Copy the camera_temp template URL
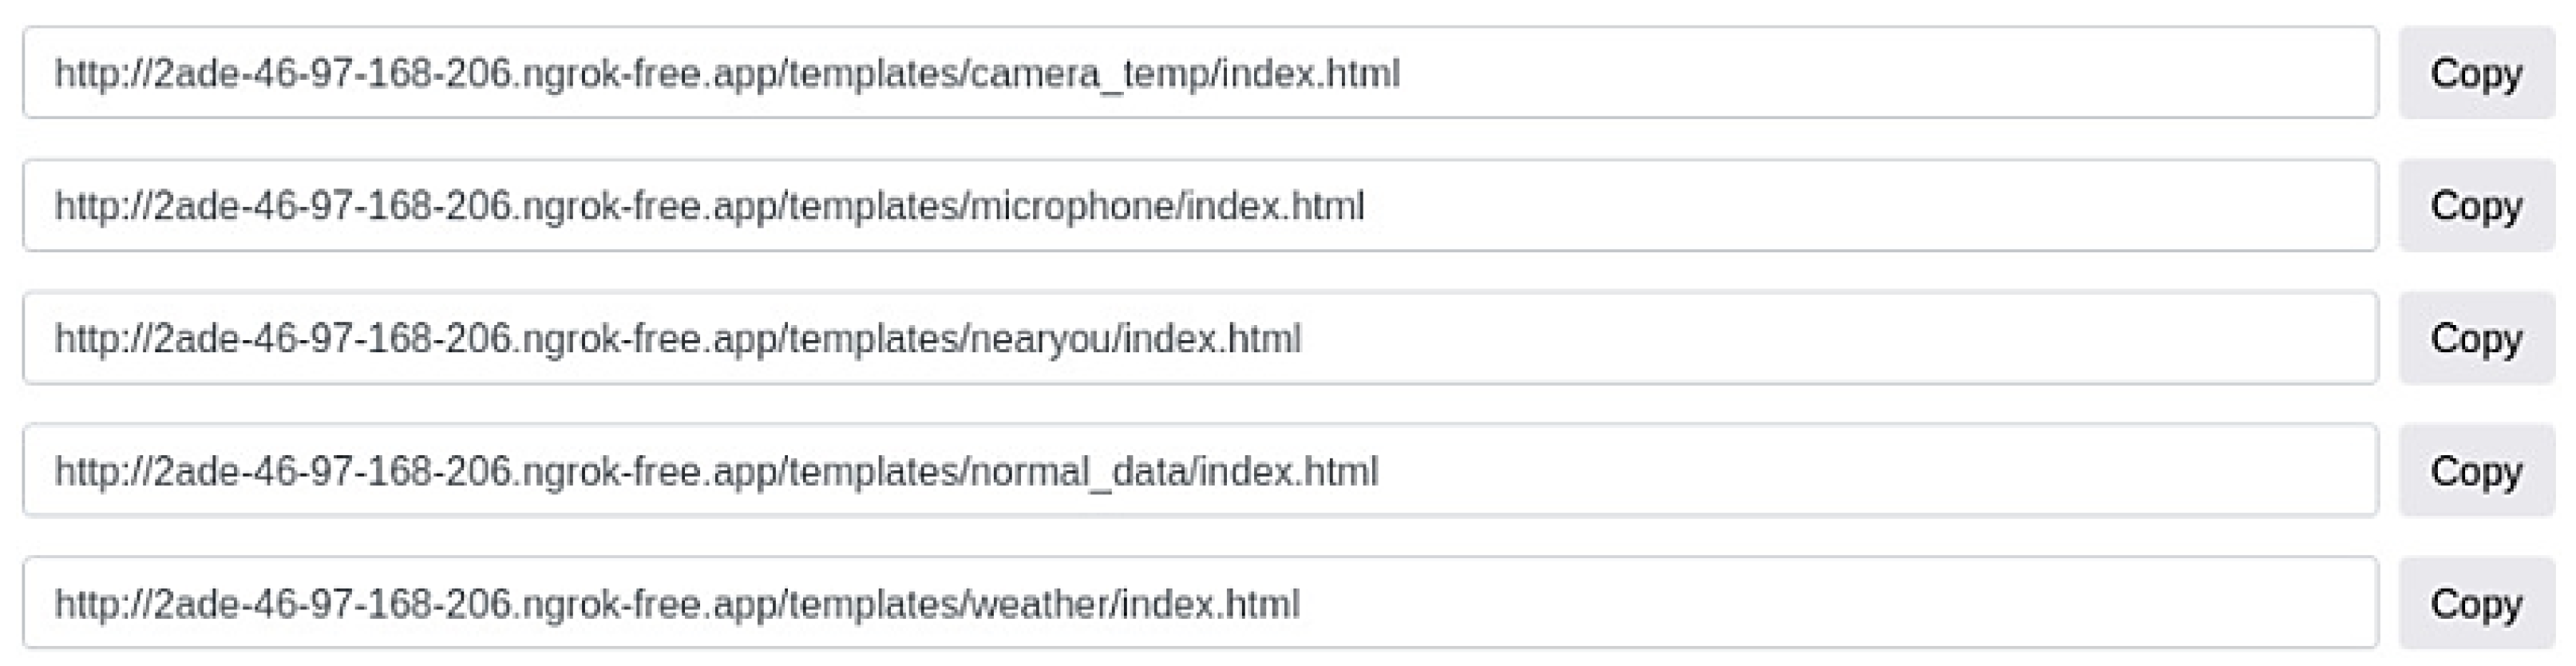Viewport: 2576px width, 666px height. pos(2476,73)
